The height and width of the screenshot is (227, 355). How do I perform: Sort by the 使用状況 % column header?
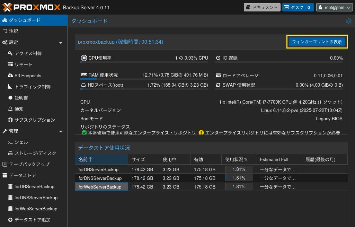tap(239, 159)
